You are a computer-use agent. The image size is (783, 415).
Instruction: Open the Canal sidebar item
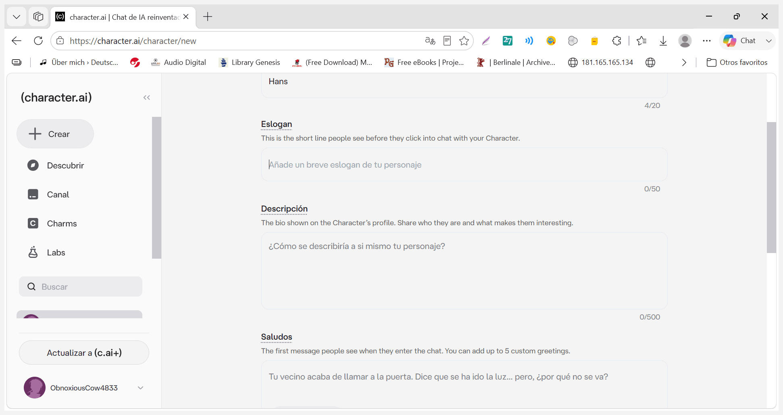tap(48, 195)
